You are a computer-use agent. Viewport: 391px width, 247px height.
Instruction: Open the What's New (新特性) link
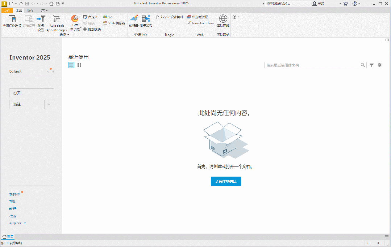pyautogui.click(x=14, y=195)
